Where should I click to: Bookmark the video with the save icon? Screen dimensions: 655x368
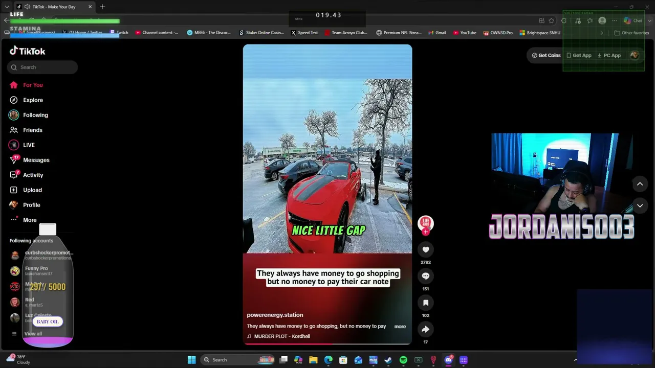point(425,303)
